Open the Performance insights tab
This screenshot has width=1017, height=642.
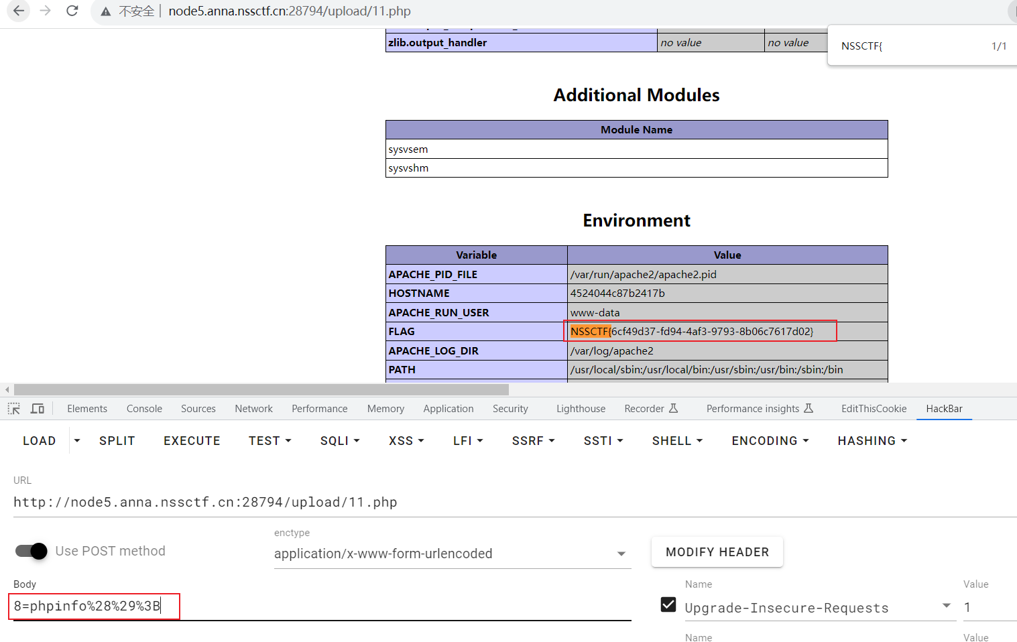click(760, 409)
